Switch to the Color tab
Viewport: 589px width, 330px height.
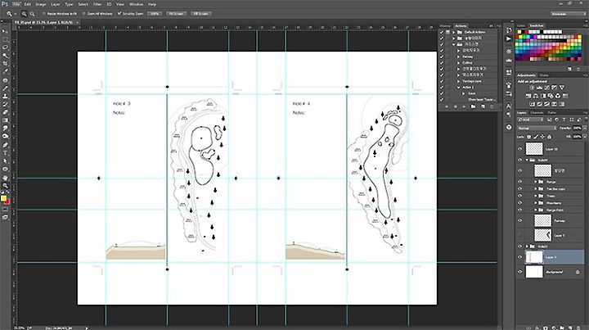(521, 26)
